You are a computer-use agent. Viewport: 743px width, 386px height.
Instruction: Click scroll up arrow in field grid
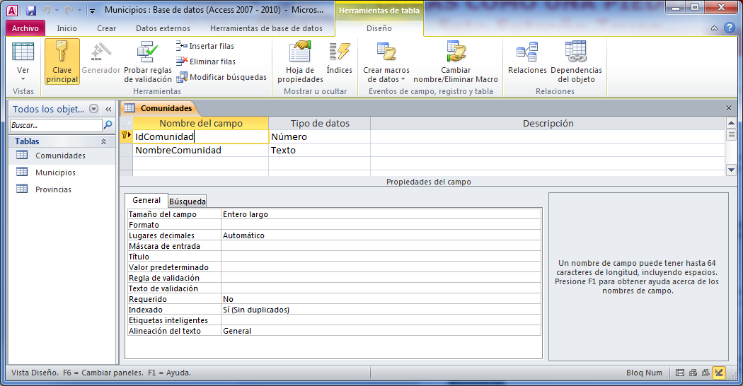click(x=731, y=123)
